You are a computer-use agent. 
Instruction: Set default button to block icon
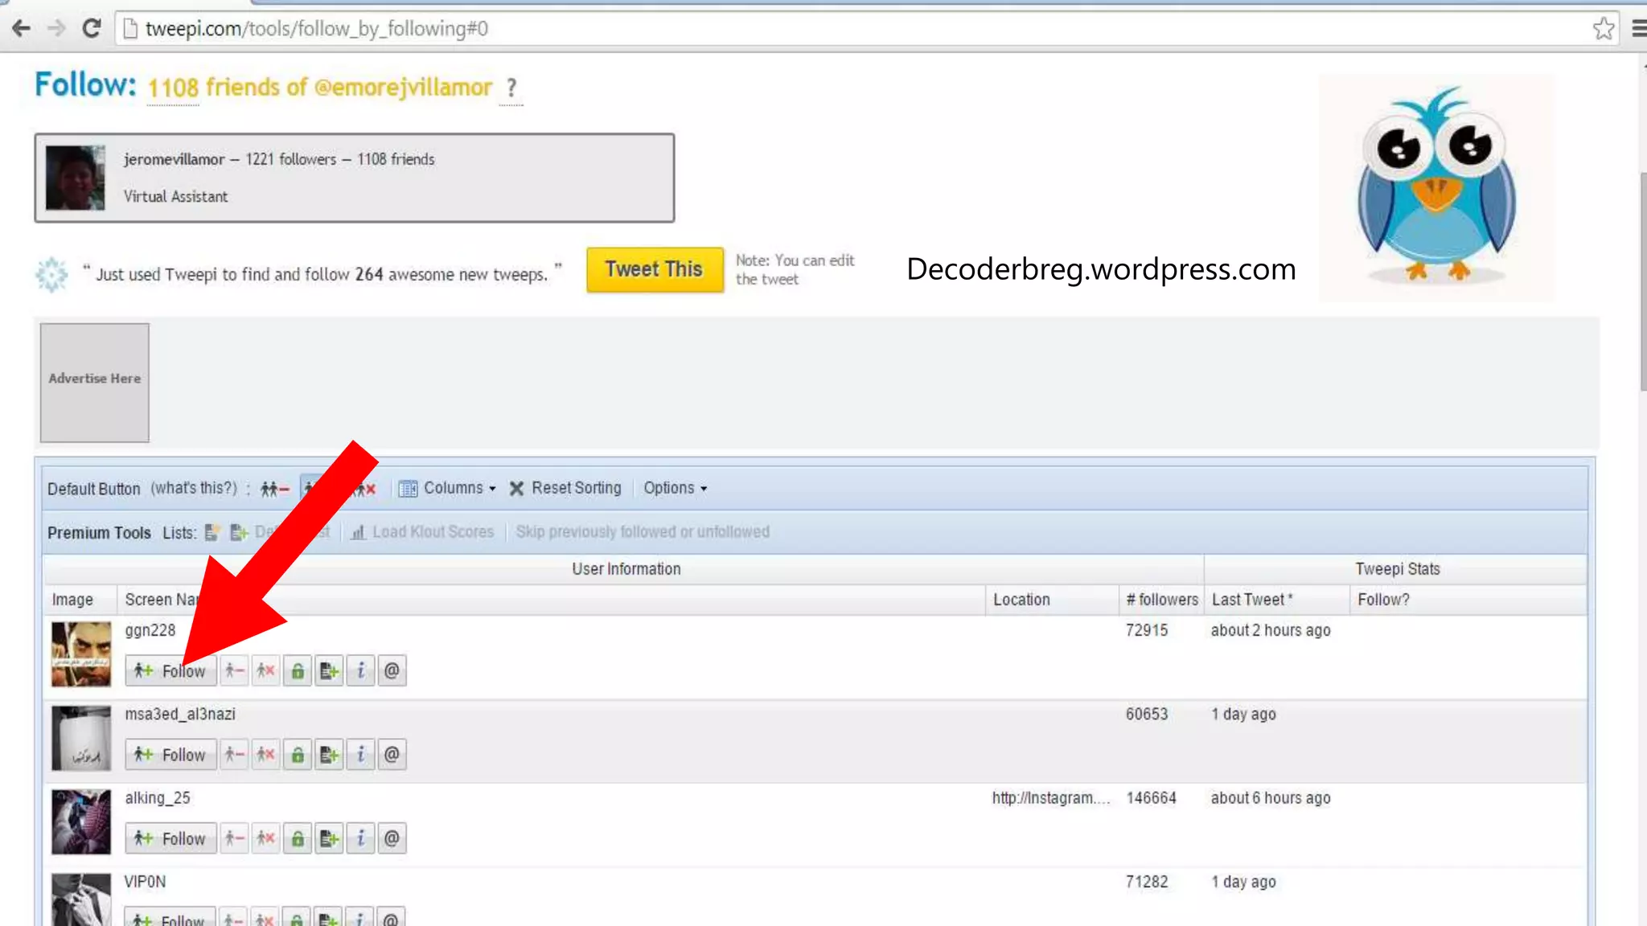(x=367, y=489)
